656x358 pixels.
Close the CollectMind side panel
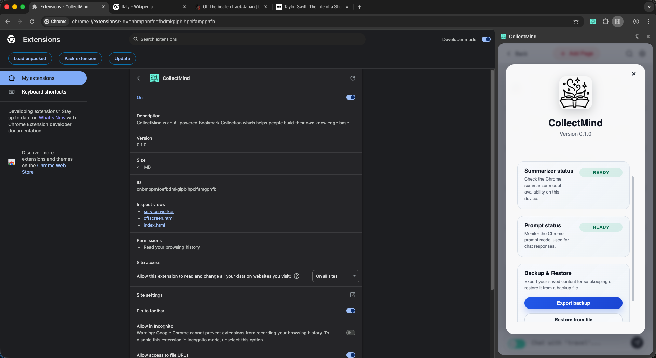point(648,37)
